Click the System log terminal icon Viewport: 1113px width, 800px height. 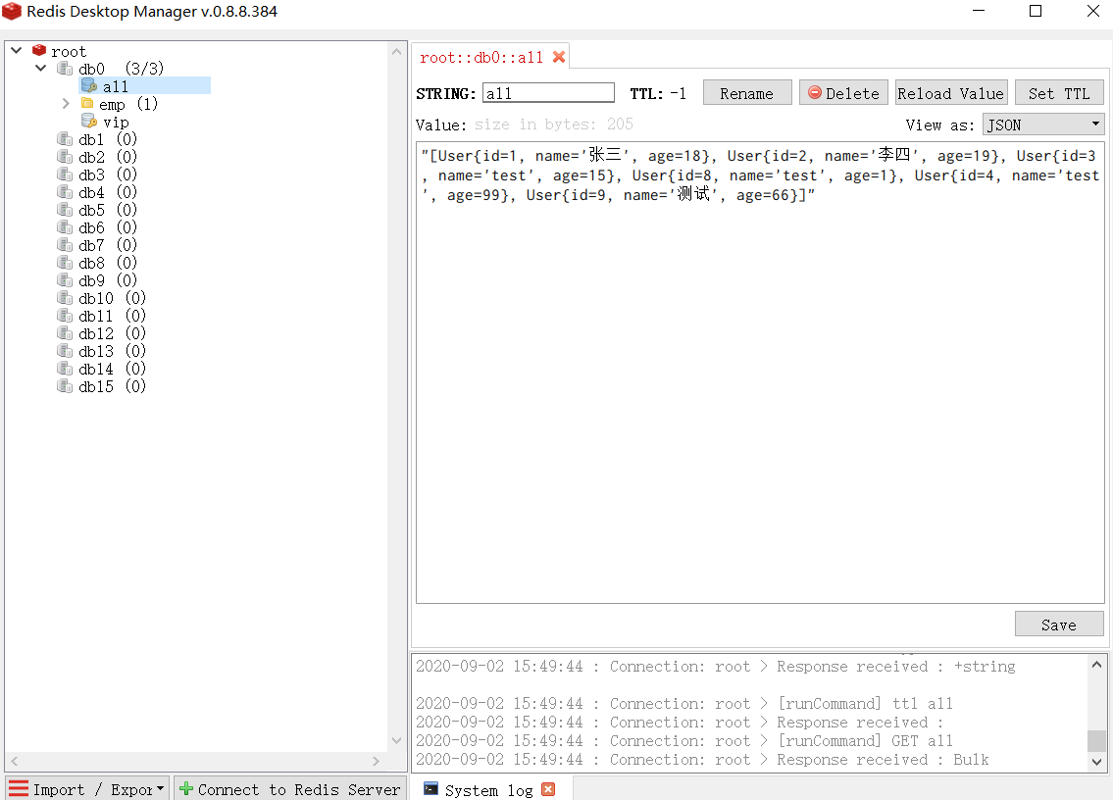coord(430,788)
